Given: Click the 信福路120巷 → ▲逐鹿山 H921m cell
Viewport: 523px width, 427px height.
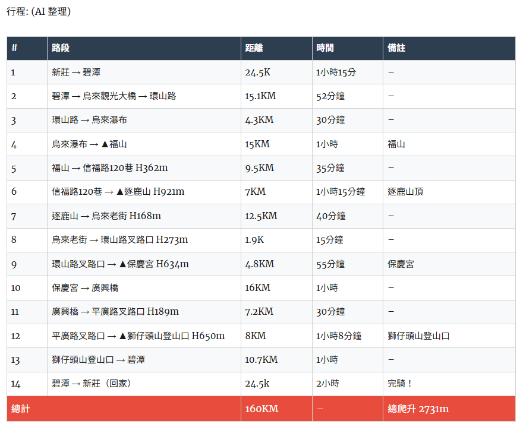Looking at the screenshot, I should click(x=118, y=192).
